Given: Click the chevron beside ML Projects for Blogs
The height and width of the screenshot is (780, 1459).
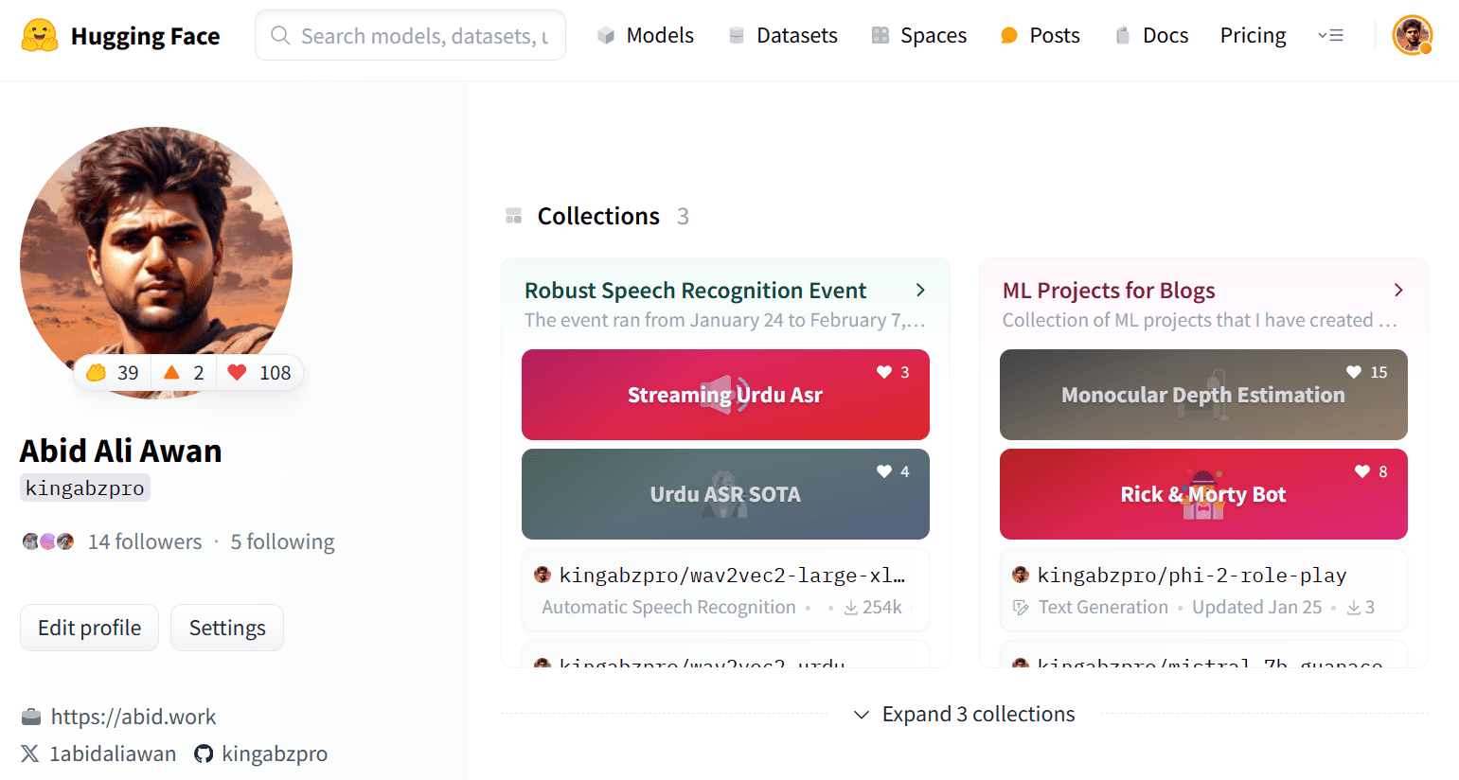Looking at the screenshot, I should (x=1398, y=291).
